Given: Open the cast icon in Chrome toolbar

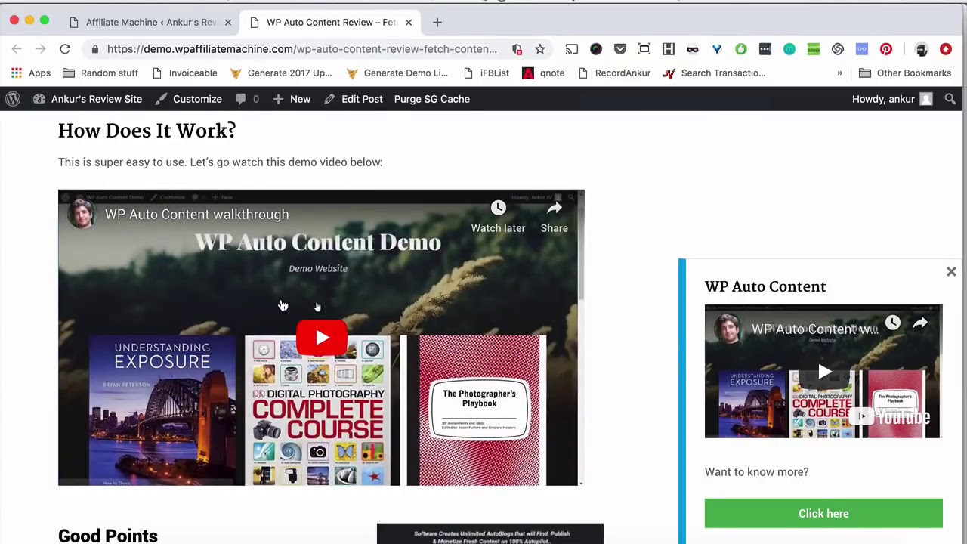Looking at the screenshot, I should click(x=572, y=49).
